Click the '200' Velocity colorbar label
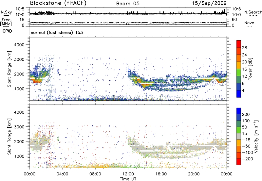The width and height of the screenshot is (262, 181). tap(246, 114)
